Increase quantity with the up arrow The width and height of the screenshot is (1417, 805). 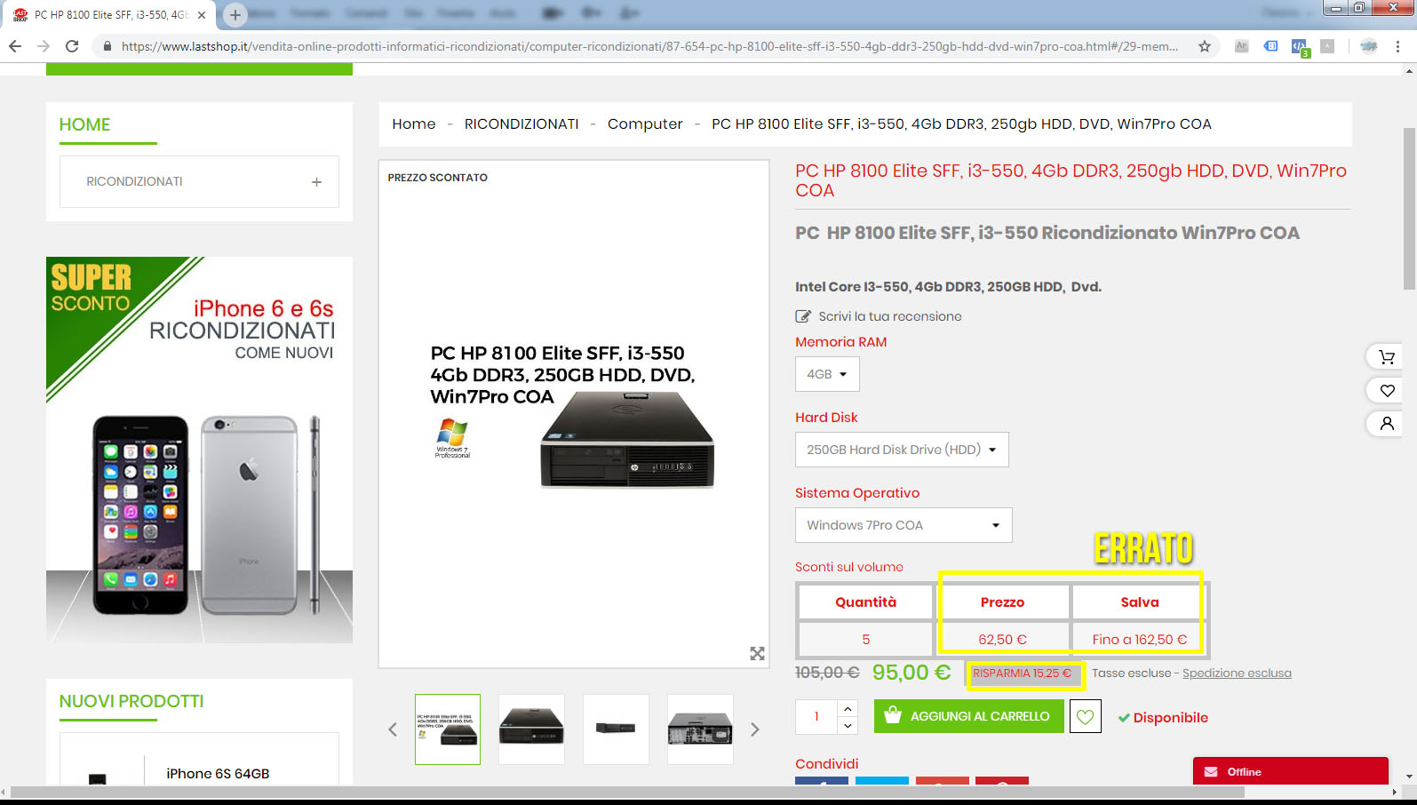(x=848, y=708)
